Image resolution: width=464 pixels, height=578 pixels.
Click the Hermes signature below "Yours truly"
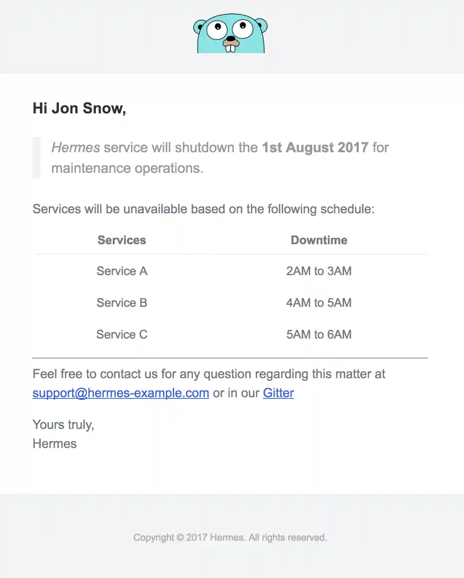(x=55, y=444)
